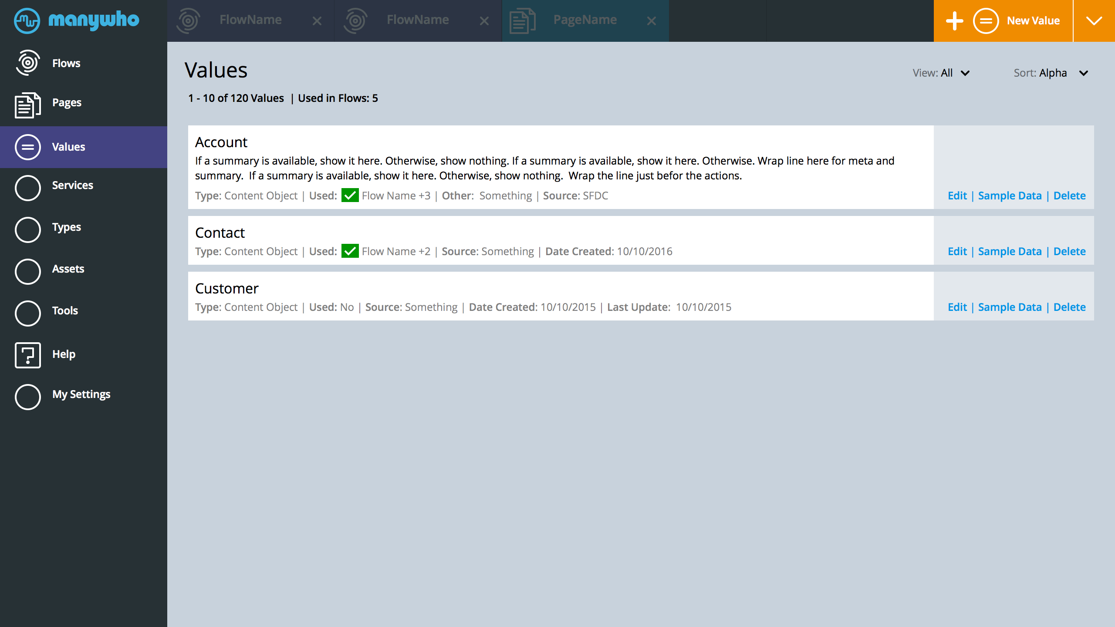
Task: Click the Contact value title
Action: pyautogui.click(x=220, y=233)
